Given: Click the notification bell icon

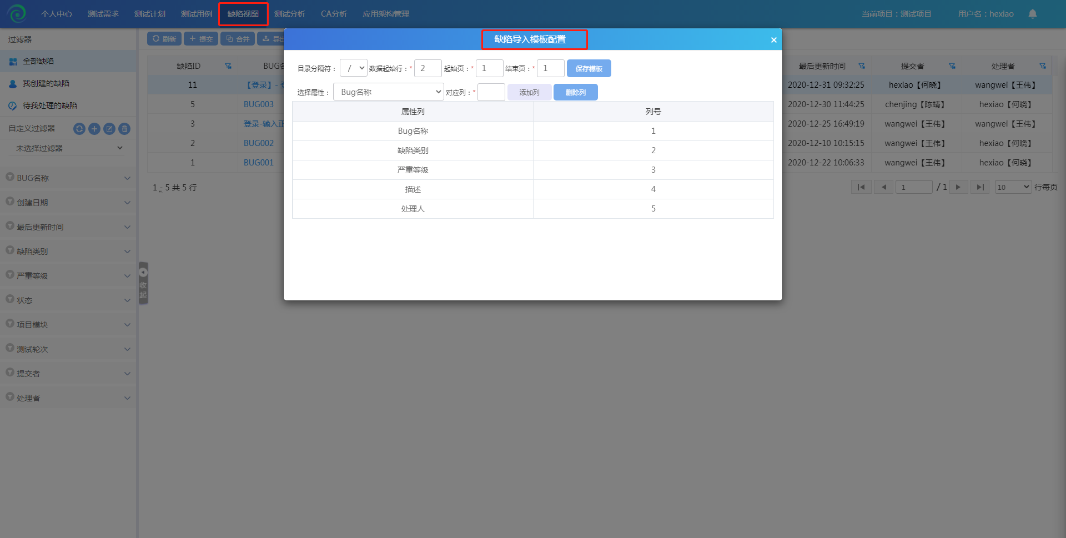Looking at the screenshot, I should pos(1032,14).
